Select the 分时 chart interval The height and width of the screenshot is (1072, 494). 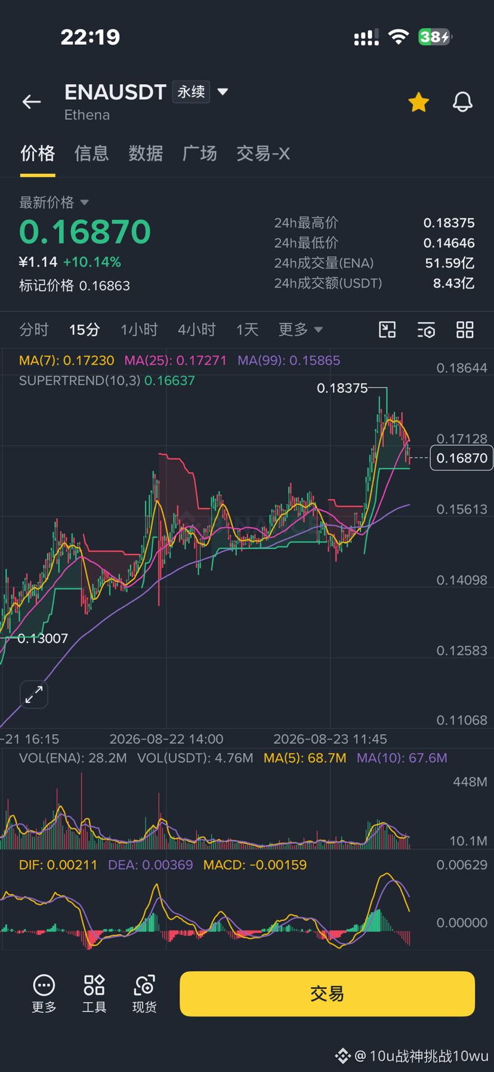34,329
